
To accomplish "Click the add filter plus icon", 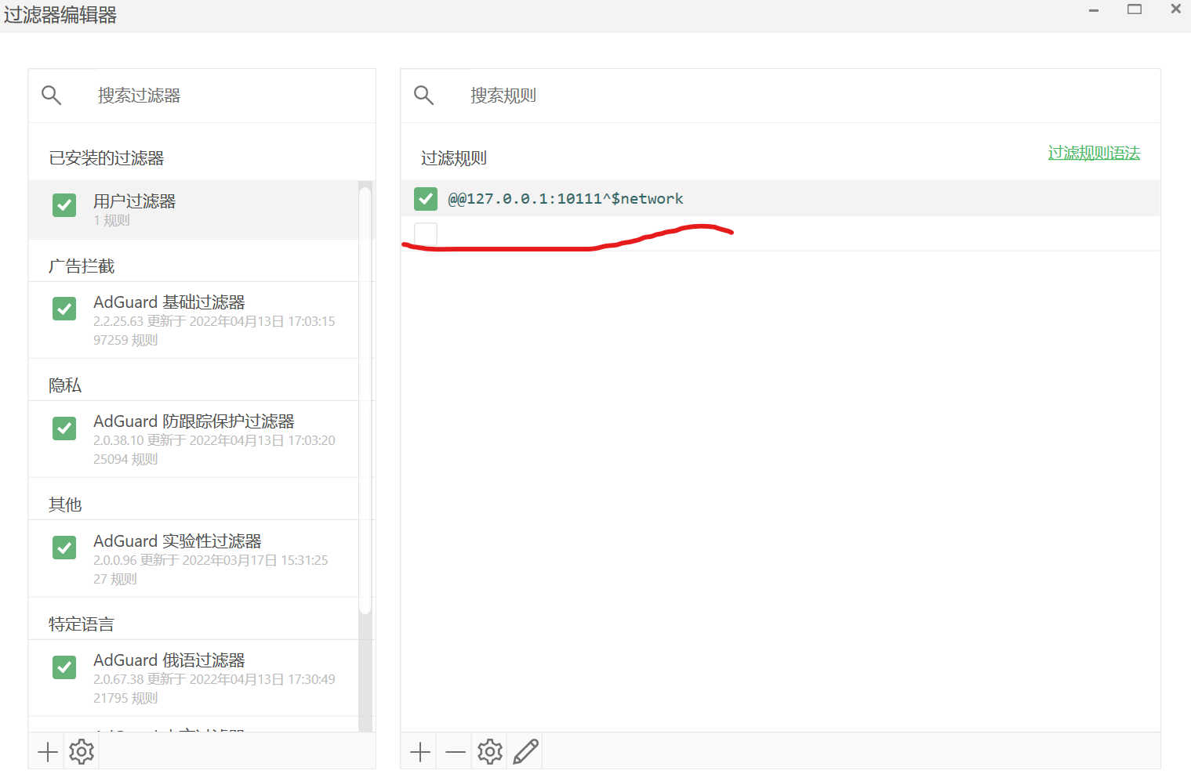I will pyautogui.click(x=46, y=751).
